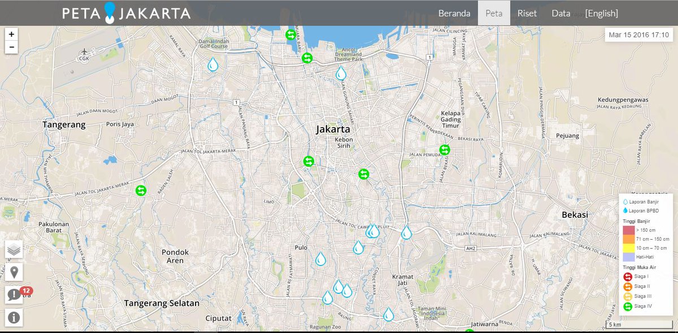Click flood drop above Kramat Jati near Jalan Kalimalang
678x333 pixels.
point(406,232)
